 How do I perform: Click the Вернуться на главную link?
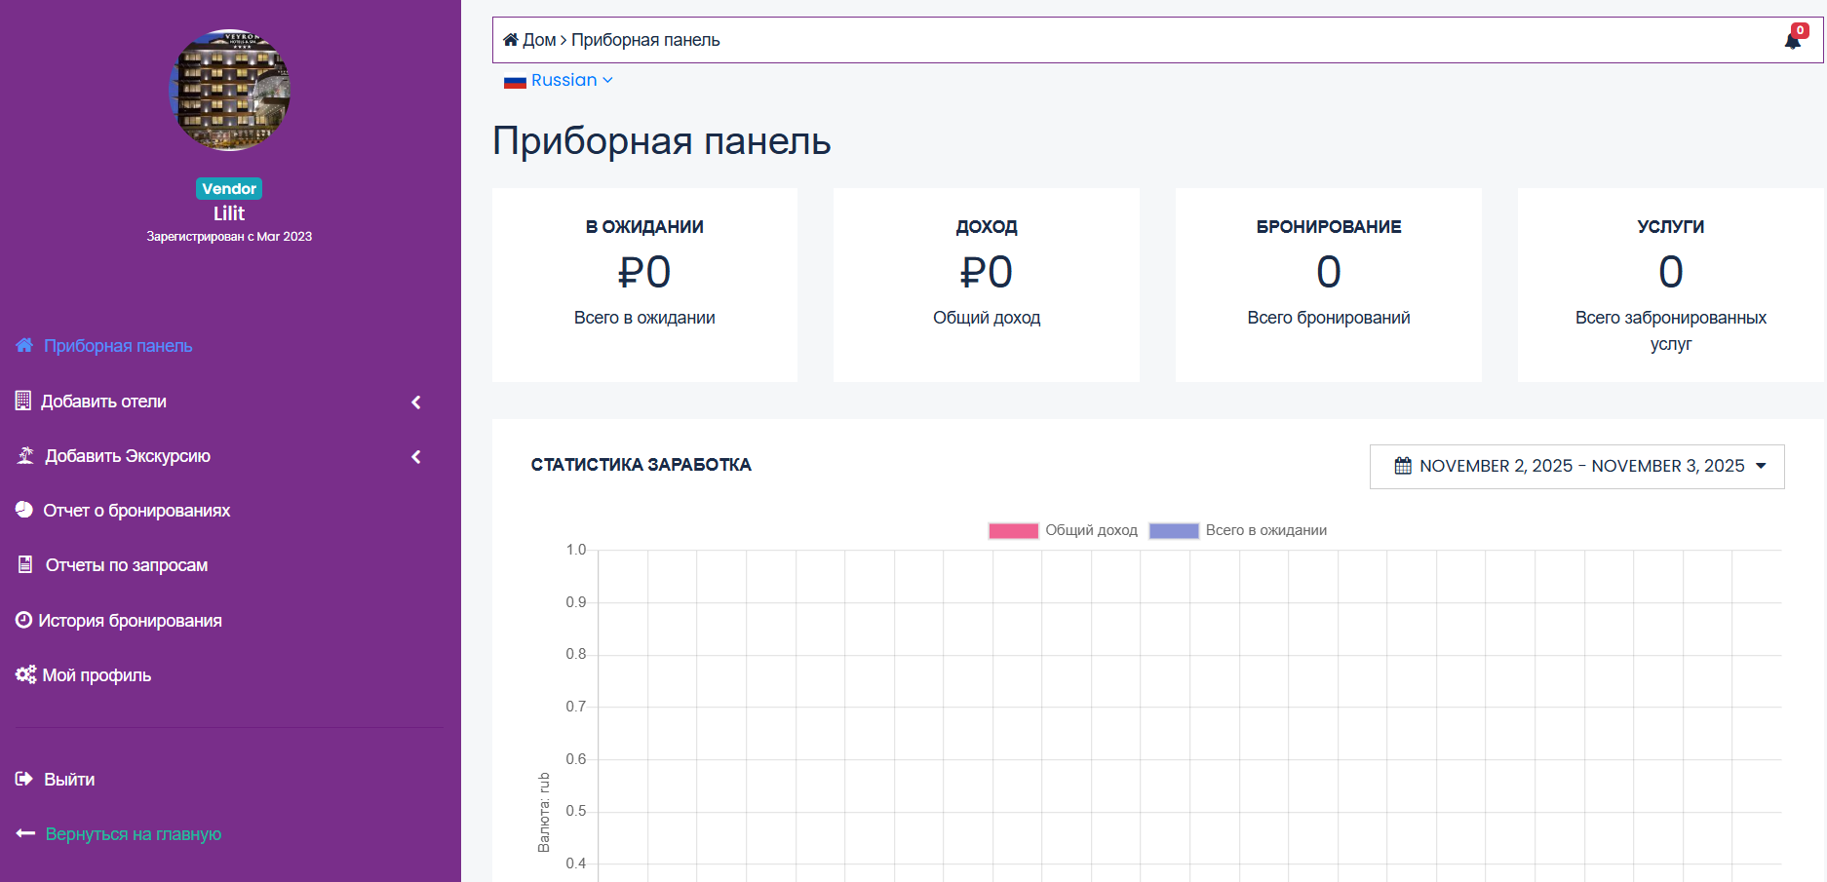point(134,833)
